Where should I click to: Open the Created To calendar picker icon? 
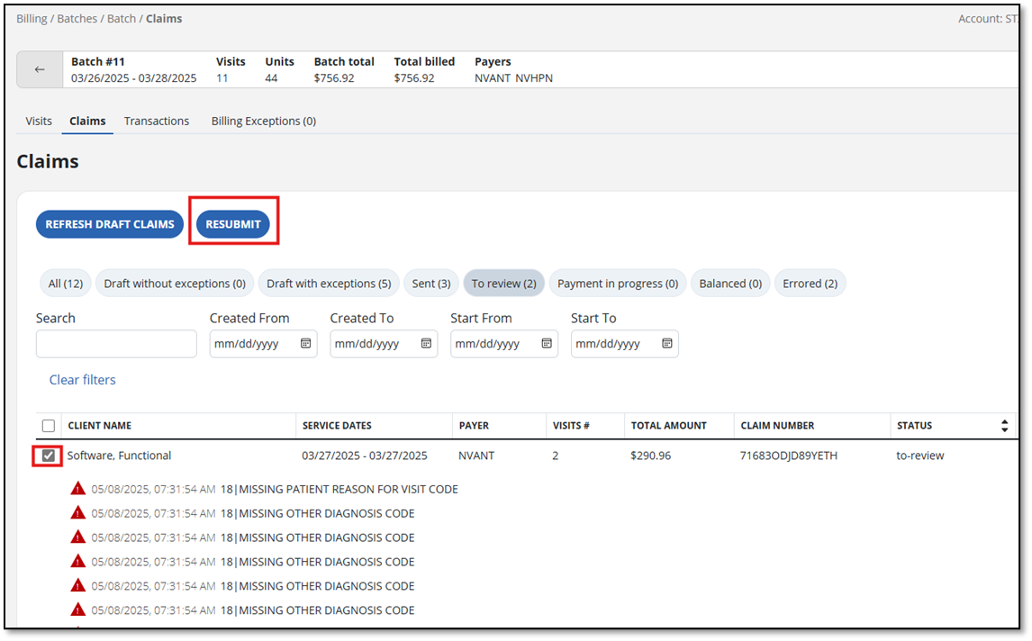click(426, 343)
